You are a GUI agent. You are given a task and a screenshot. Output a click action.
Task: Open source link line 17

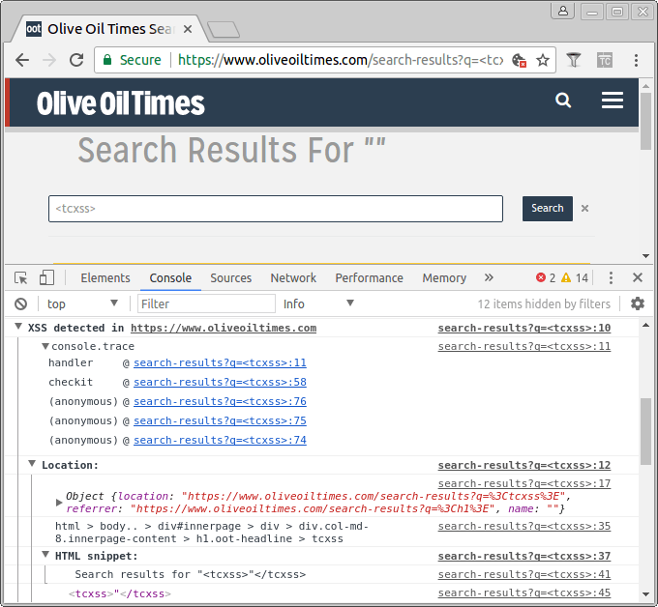(524, 483)
